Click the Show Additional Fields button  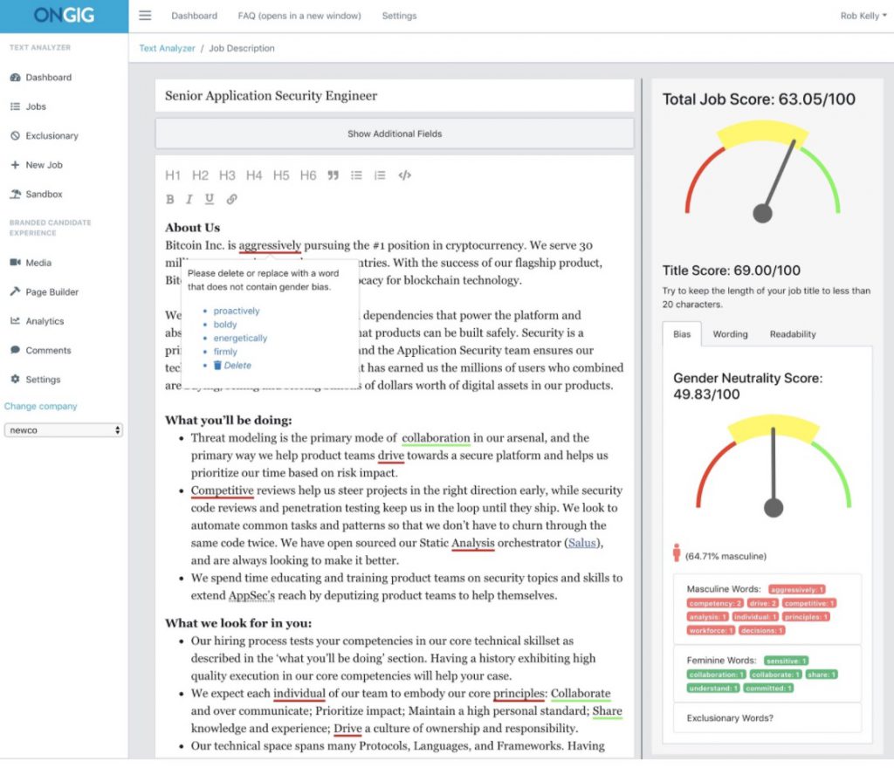tap(395, 134)
